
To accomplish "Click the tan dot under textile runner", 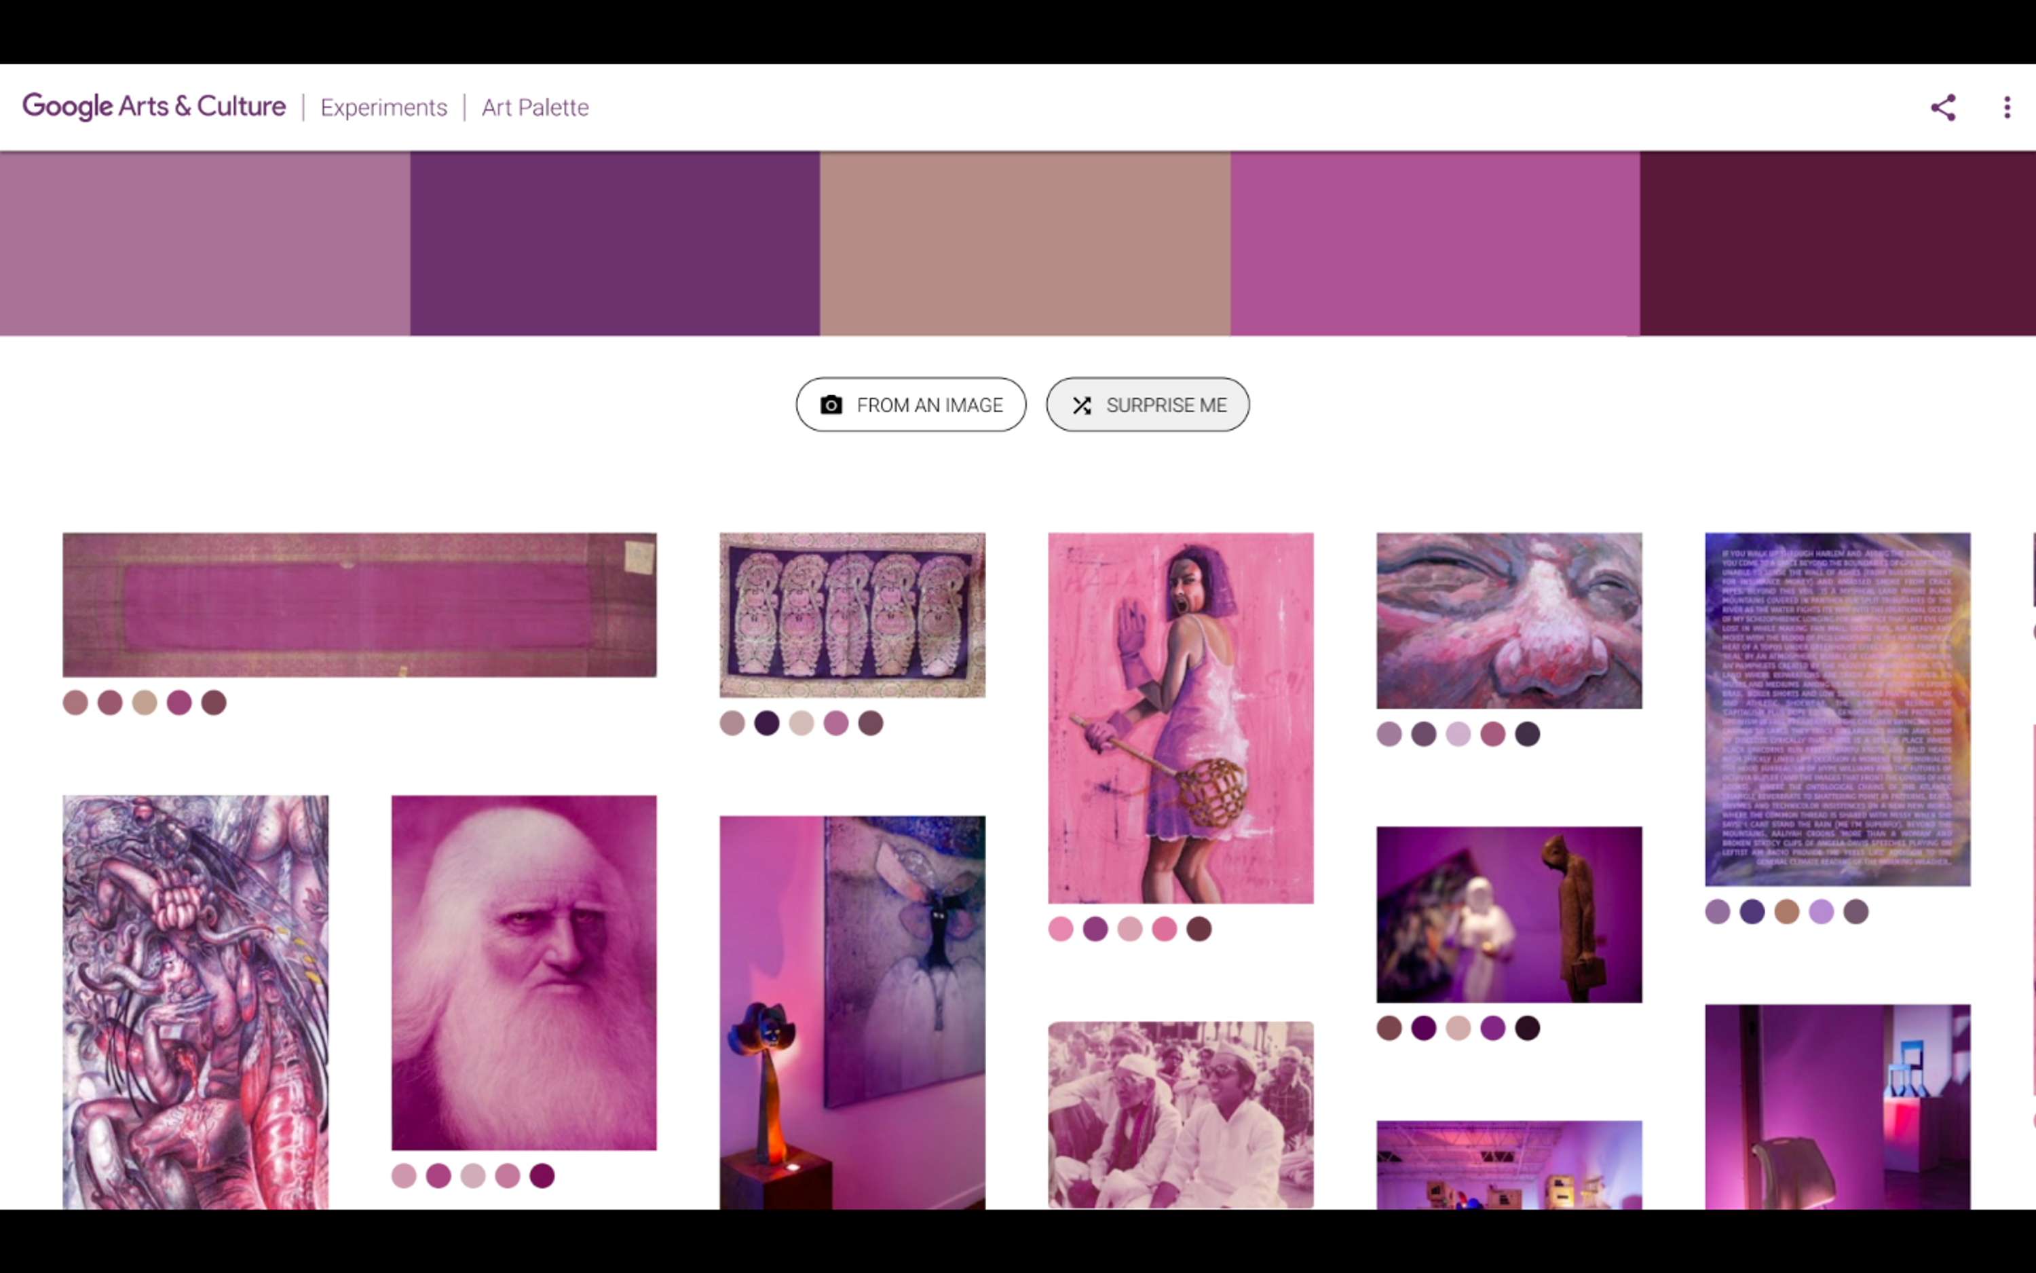I will (145, 702).
